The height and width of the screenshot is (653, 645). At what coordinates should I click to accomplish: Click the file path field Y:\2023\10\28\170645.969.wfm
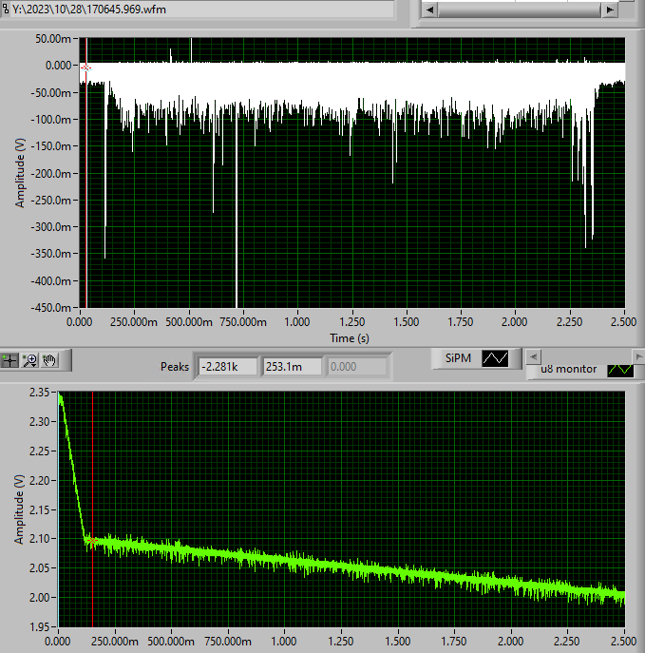click(202, 10)
